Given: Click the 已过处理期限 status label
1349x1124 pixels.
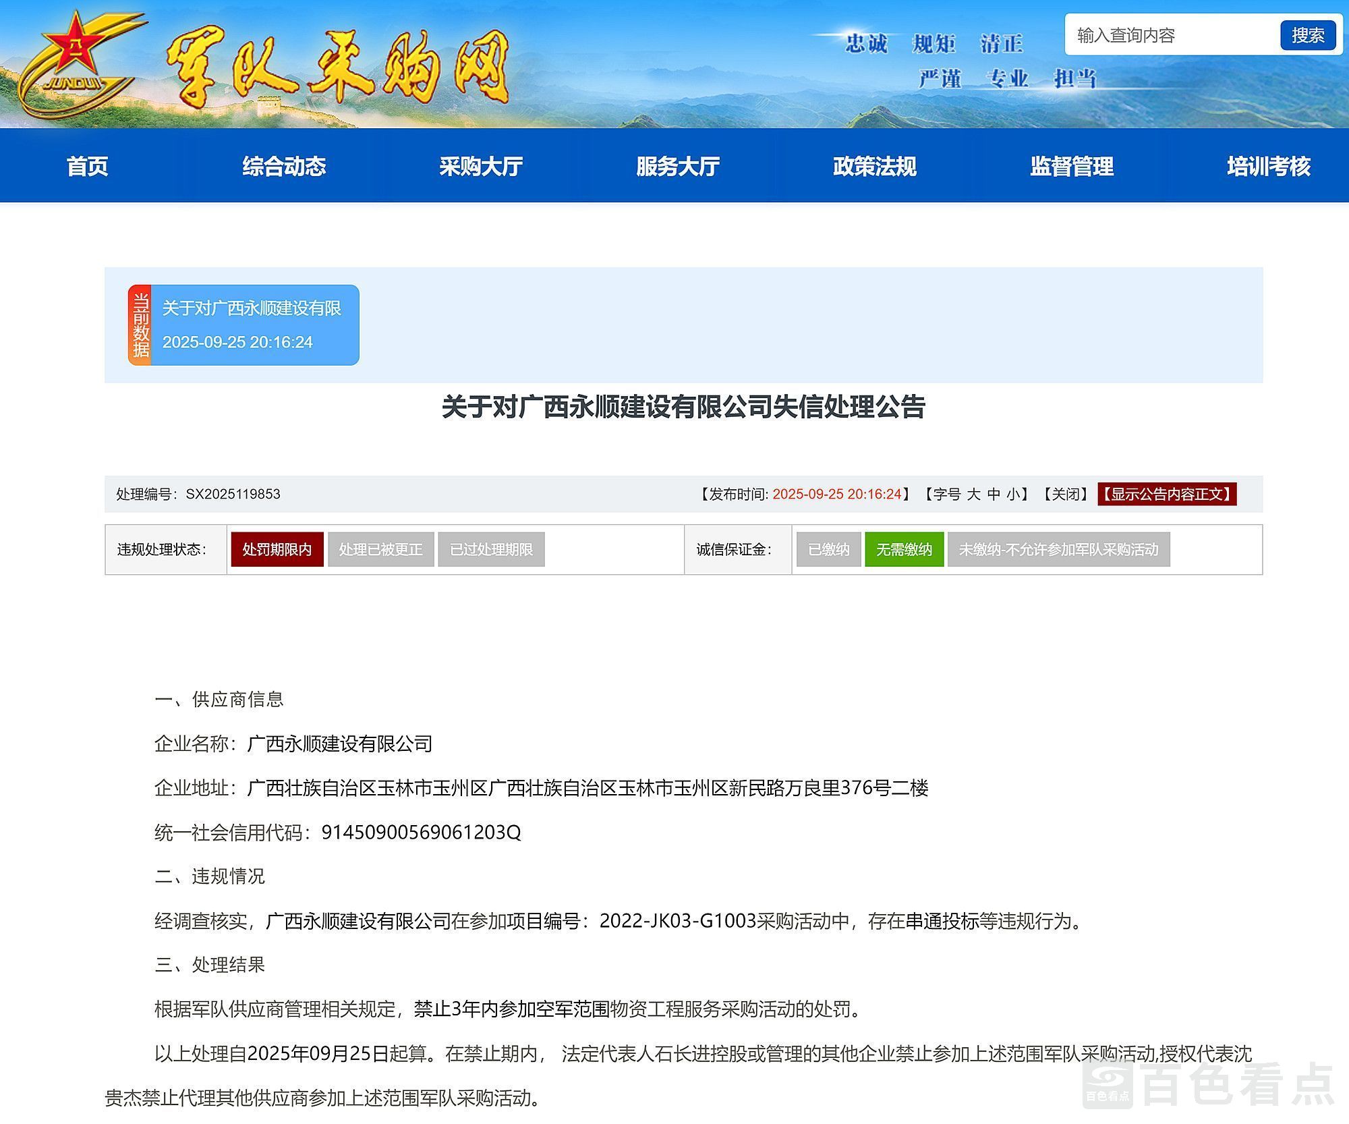Looking at the screenshot, I should [x=491, y=550].
